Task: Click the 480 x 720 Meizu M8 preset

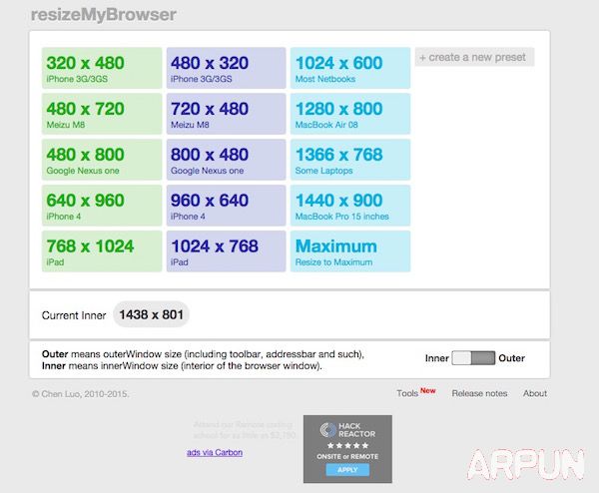Action: point(102,115)
